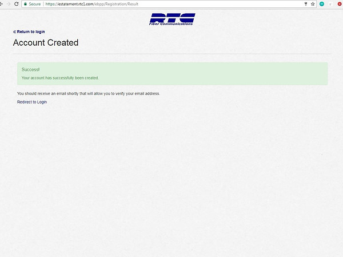Click the green Secure padlock icon
This screenshot has width=343, height=257.
click(25, 4)
